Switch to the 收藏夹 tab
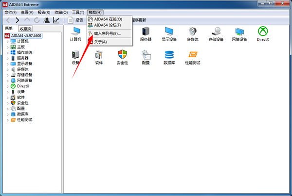Screen dimensions: 292x196 tap(25, 29)
